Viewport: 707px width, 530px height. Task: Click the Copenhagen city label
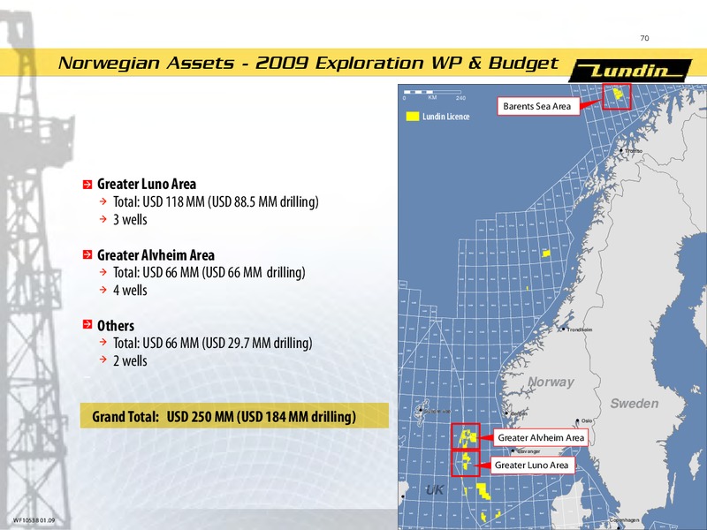pyautogui.click(x=624, y=520)
